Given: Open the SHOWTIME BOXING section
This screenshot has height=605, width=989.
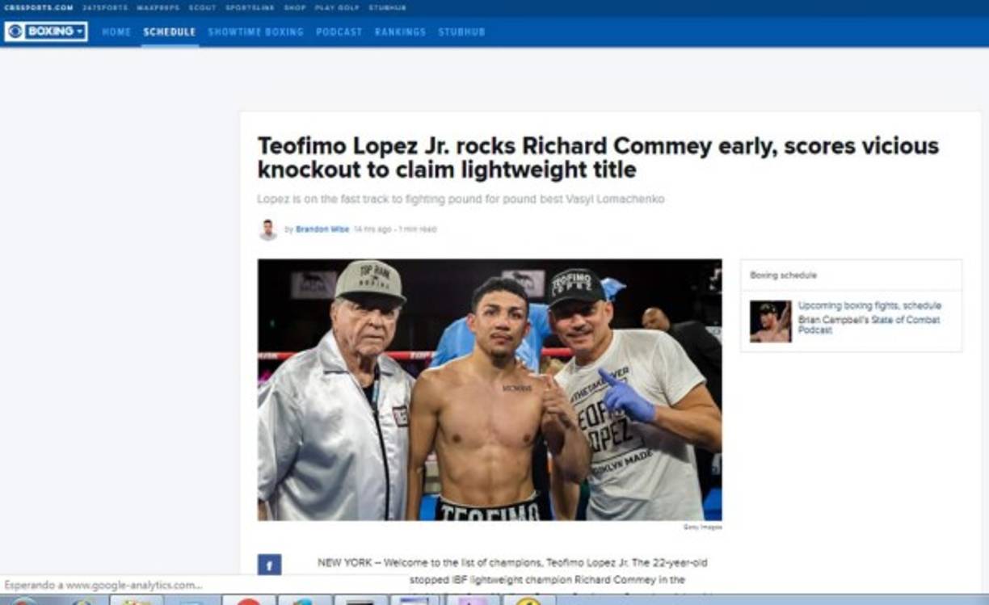Looking at the screenshot, I should click(256, 32).
